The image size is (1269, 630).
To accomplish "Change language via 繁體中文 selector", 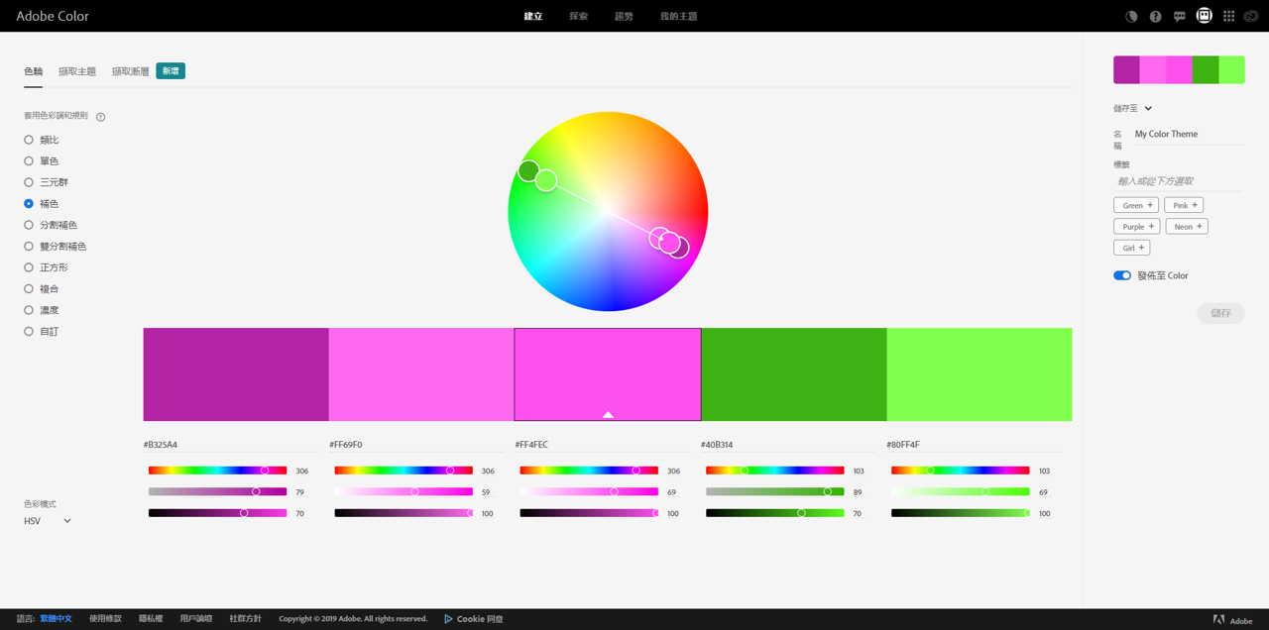I will coord(56,619).
